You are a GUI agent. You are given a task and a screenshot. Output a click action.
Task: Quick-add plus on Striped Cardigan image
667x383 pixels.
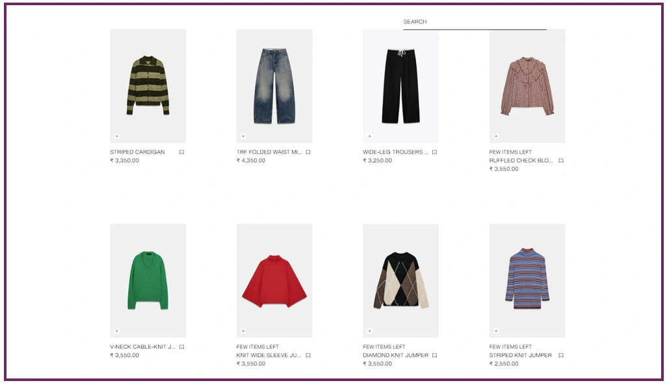[x=116, y=136]
